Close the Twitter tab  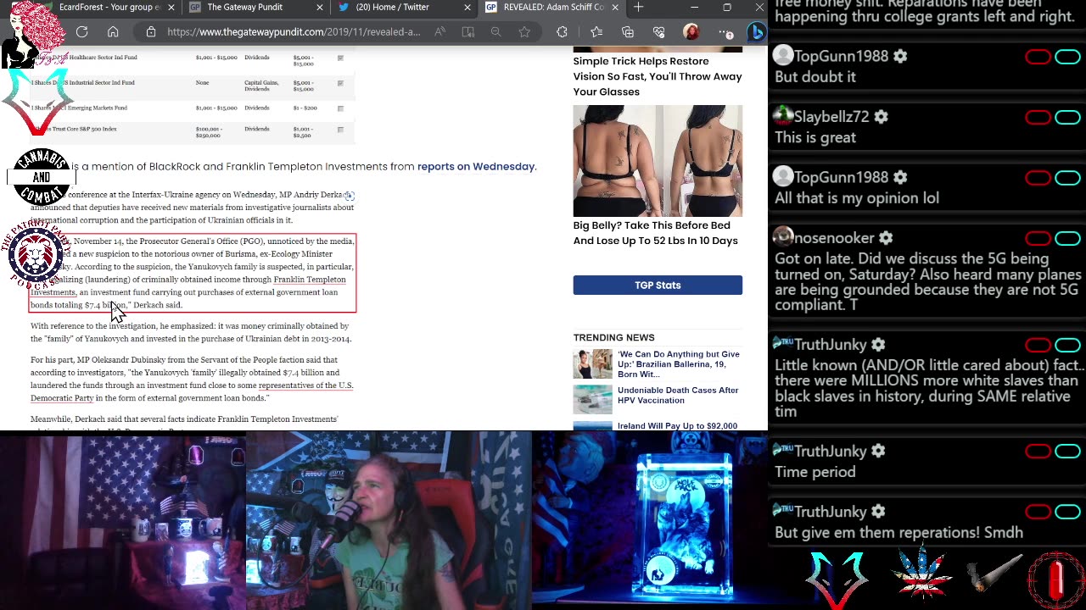click(467, 8)
